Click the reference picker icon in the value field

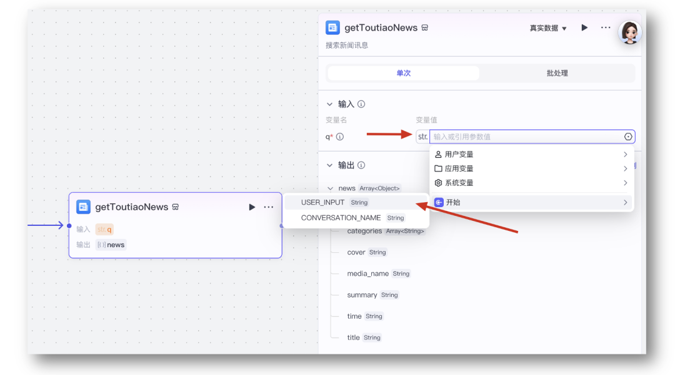(628, 137)
